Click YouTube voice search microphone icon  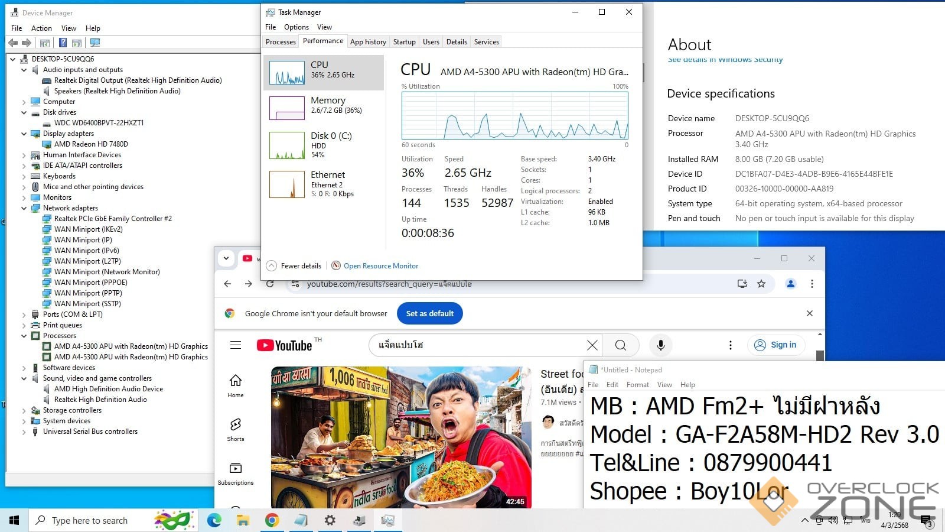[660, 345]
